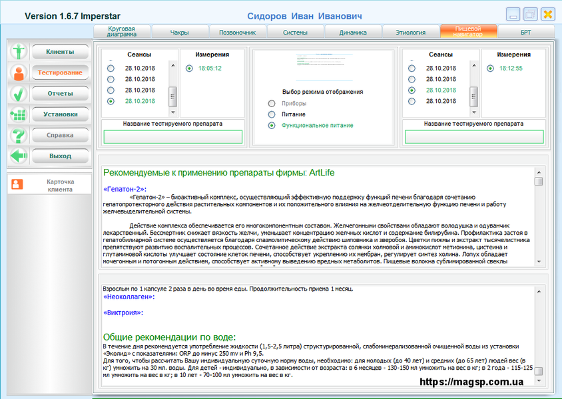The height and width of the screenshot is (399, 562).
Task: Click the «Гепатон-2»: heading
Action: [125, 190]
